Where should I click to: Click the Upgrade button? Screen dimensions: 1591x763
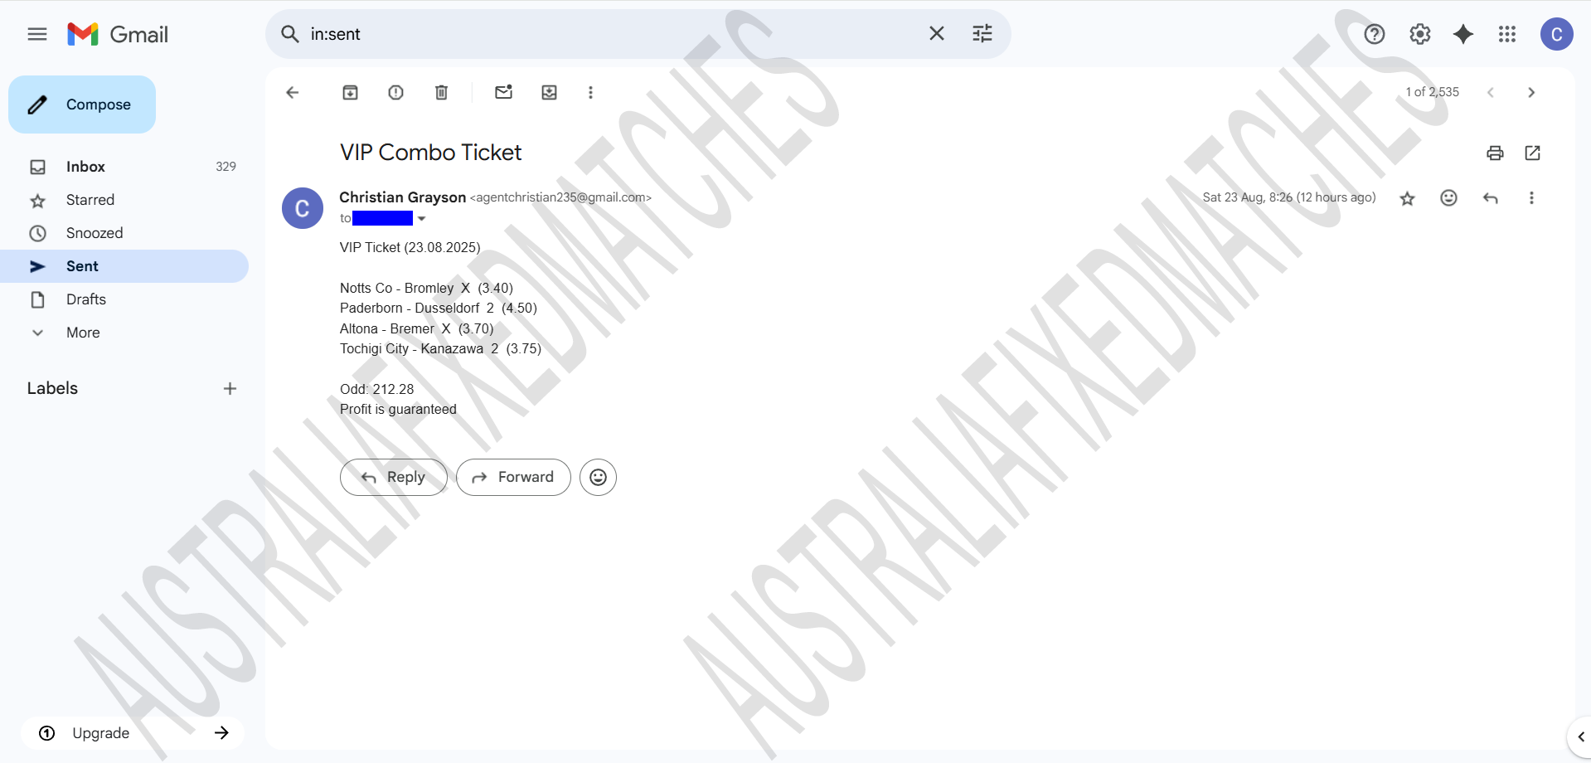point(133,733)
